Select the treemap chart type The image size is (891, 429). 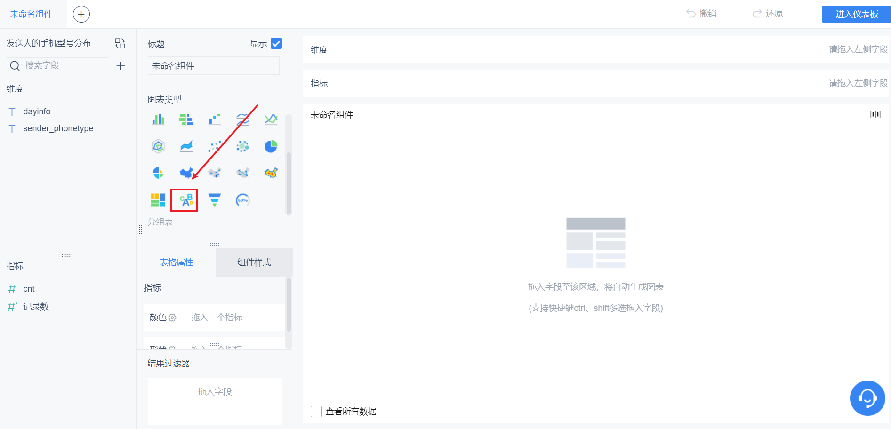[x=158, y=199]
